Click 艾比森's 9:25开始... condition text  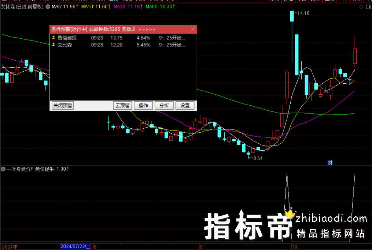[x=172, y=45]
